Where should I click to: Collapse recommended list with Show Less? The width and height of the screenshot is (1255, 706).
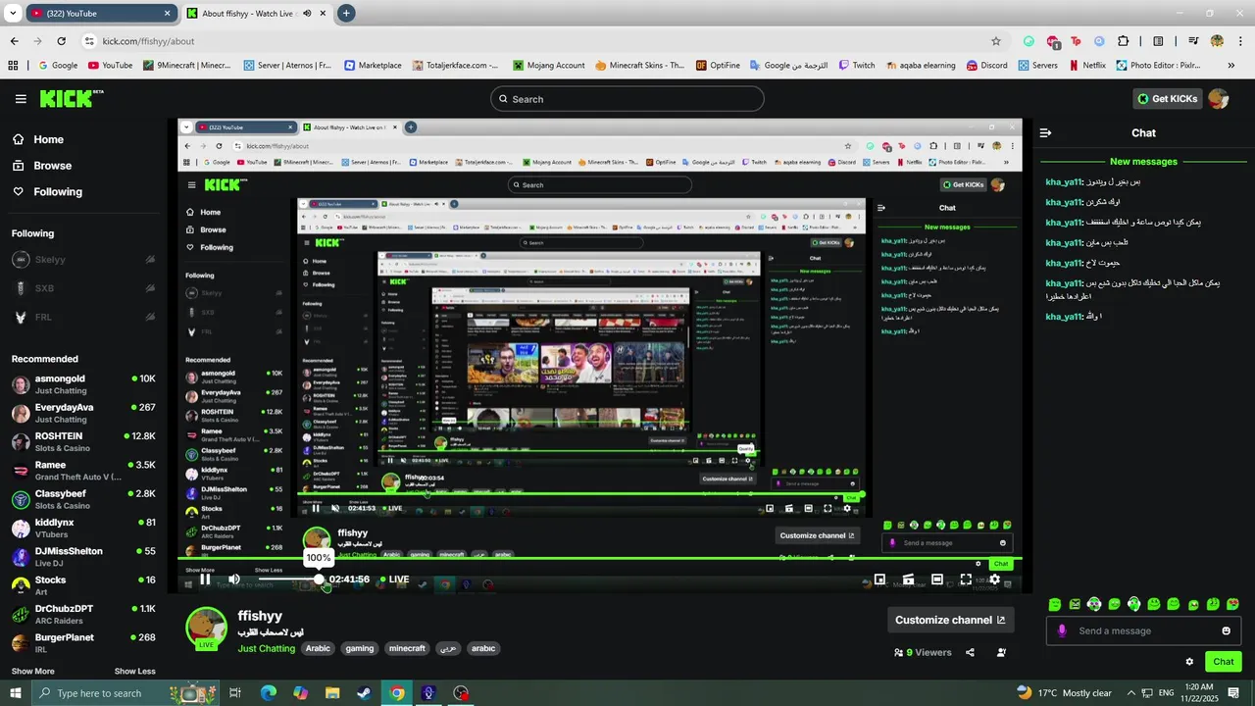point(134,672)
